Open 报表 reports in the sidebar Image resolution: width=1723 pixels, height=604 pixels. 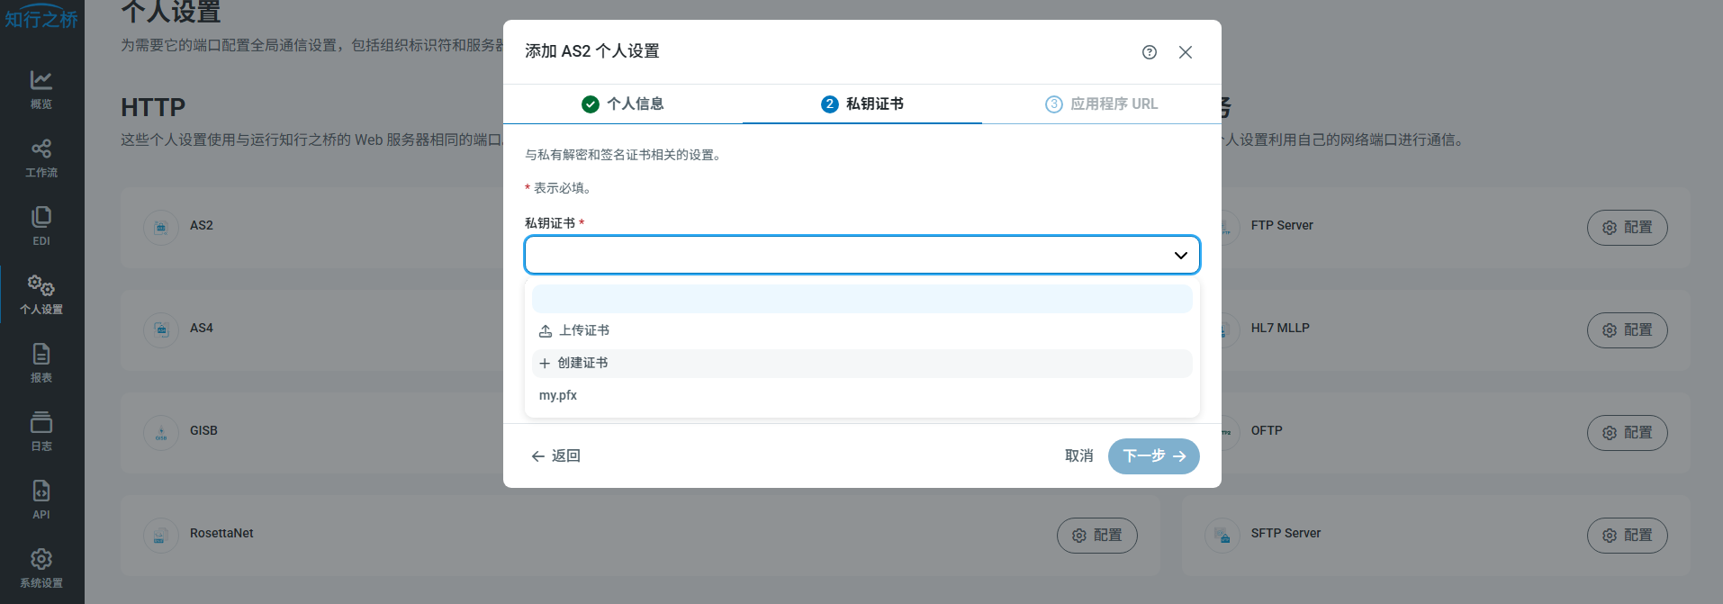pos(41,363)
